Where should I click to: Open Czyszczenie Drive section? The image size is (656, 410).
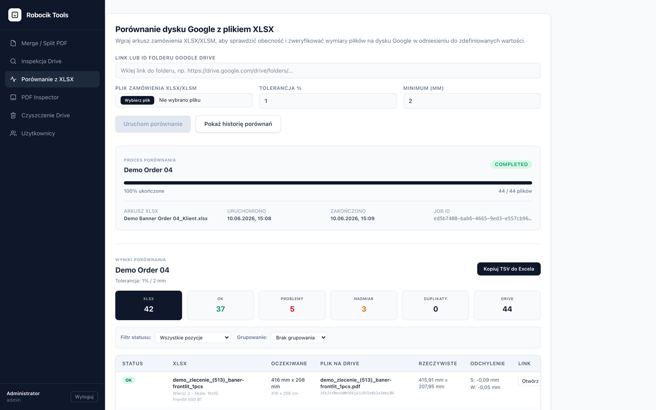[x=52, y=115]
